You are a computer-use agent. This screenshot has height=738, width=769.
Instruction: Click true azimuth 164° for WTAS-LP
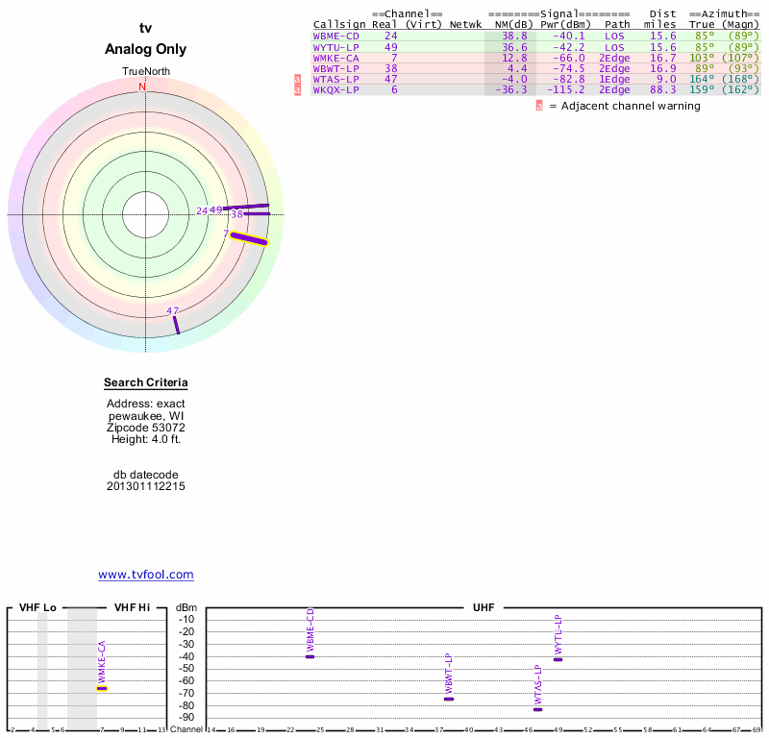tap(702, 80)
